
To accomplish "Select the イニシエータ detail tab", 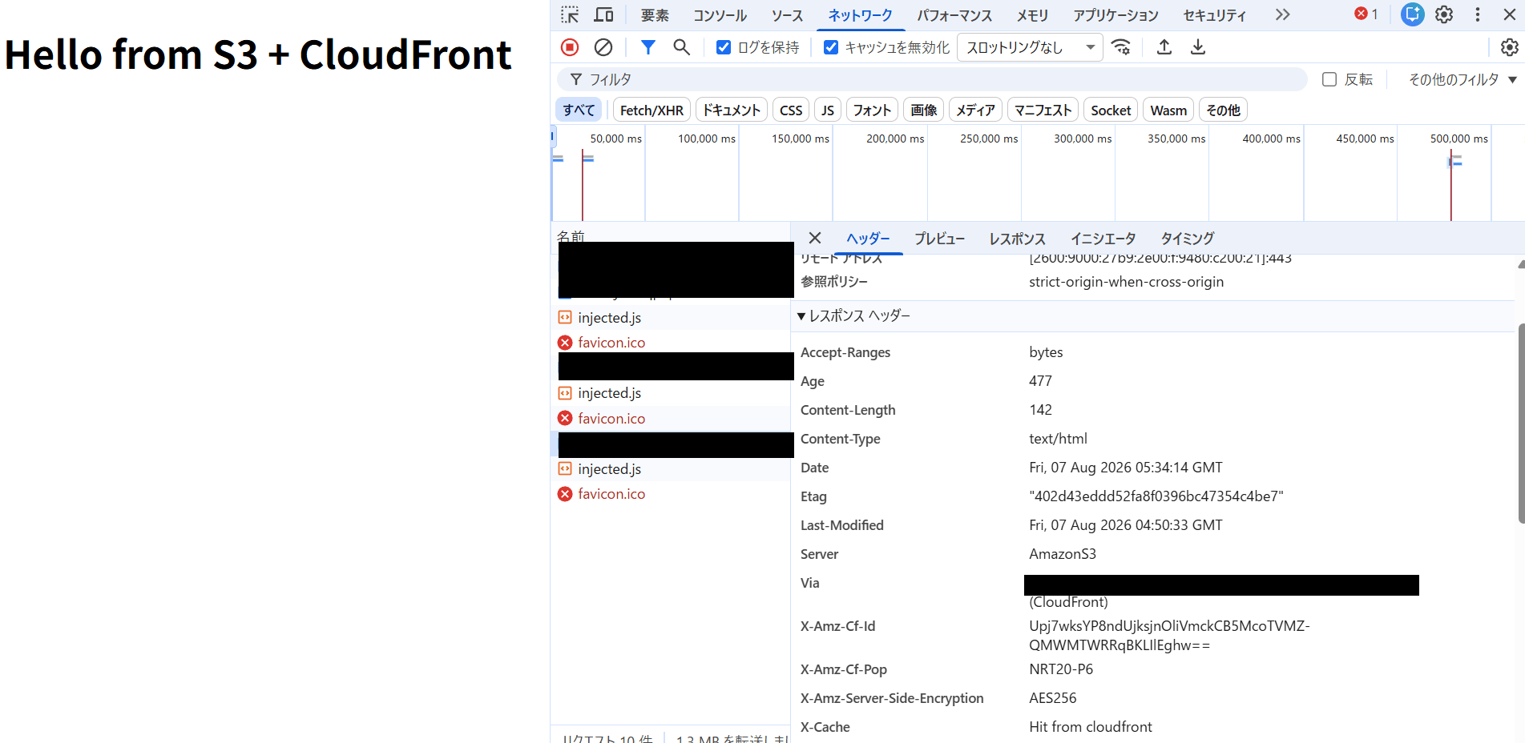I will [x=1103, y=239].
